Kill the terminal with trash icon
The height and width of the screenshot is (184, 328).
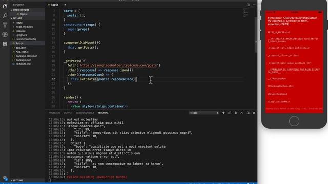click(236, 113)
